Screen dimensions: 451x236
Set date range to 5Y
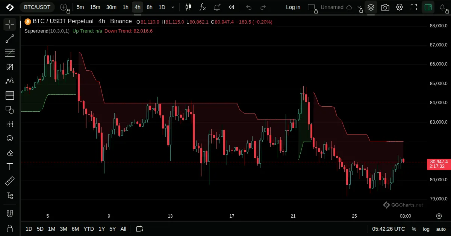[113, 229]
